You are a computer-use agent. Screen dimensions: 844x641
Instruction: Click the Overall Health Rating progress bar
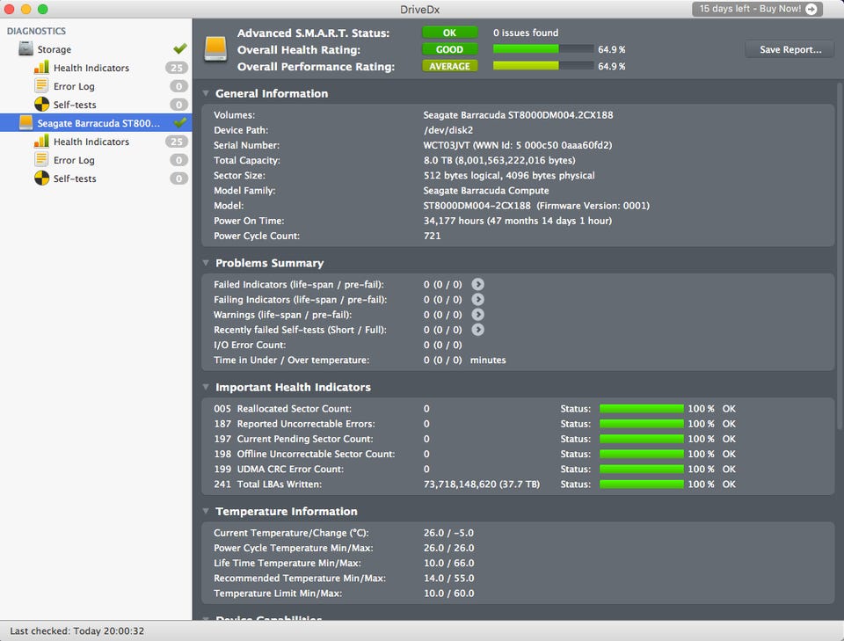pyautogui.click(x=543, y=49)
